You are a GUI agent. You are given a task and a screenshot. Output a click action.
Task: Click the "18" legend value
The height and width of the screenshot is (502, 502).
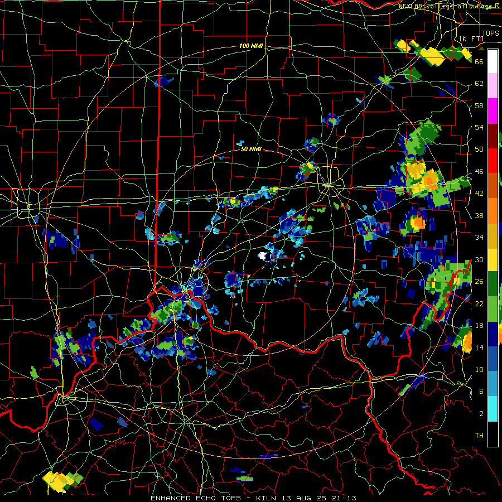(x=479, y=326)
